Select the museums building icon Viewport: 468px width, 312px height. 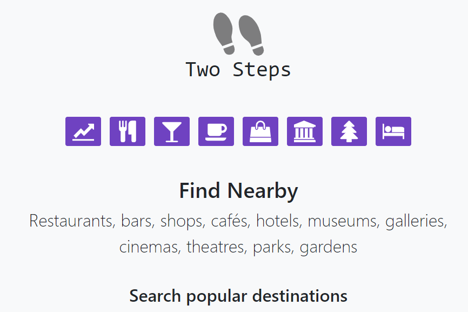pos(305,131)
